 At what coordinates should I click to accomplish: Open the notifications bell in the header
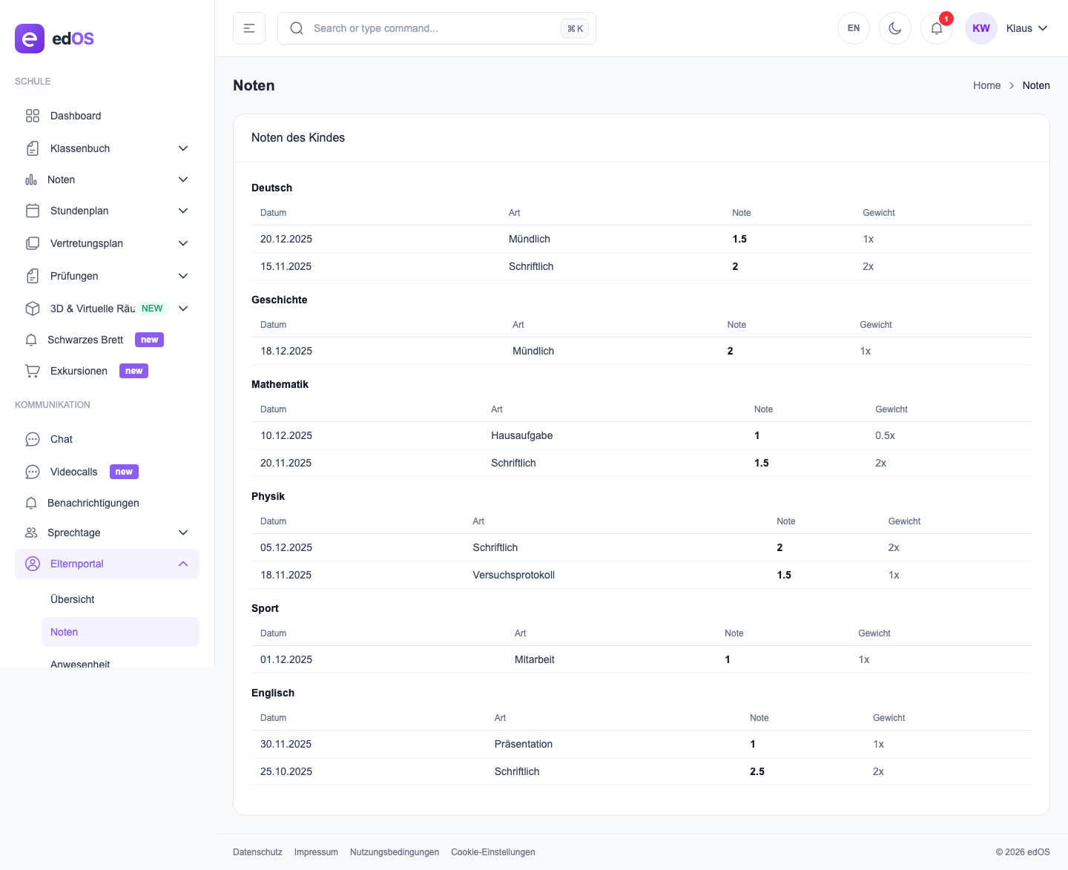pos(936,28)
